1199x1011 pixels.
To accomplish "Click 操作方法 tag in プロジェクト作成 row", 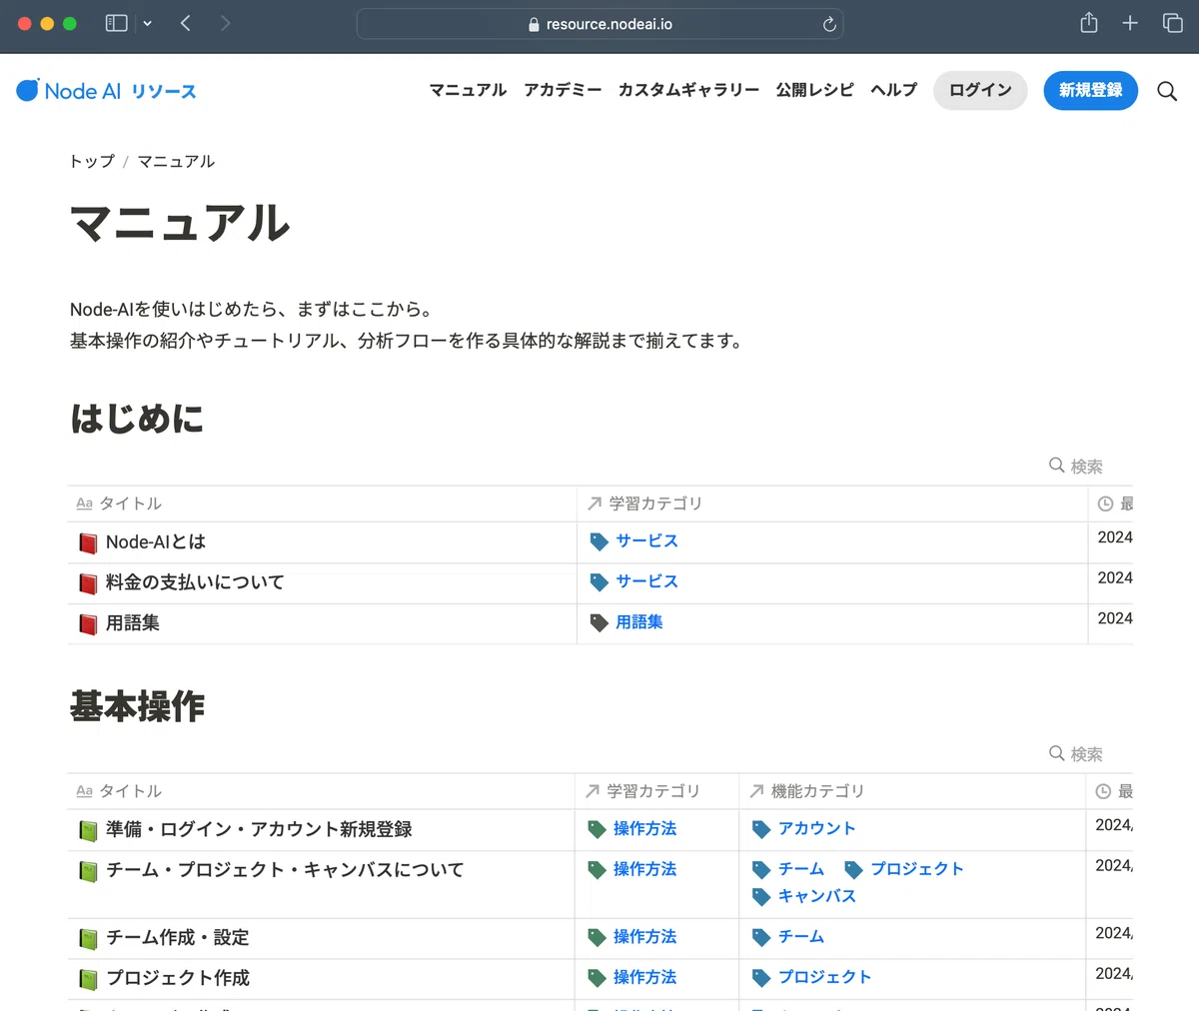I will coord(644,977).
